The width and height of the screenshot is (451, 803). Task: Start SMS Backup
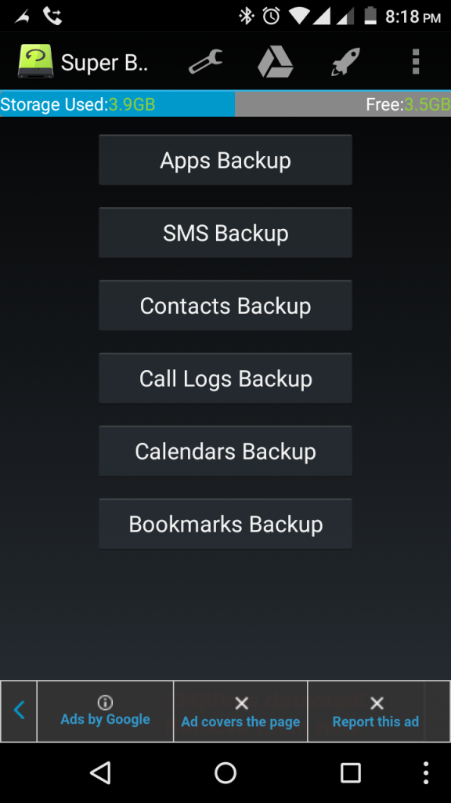pyautogui.click(x=225, y=232)
